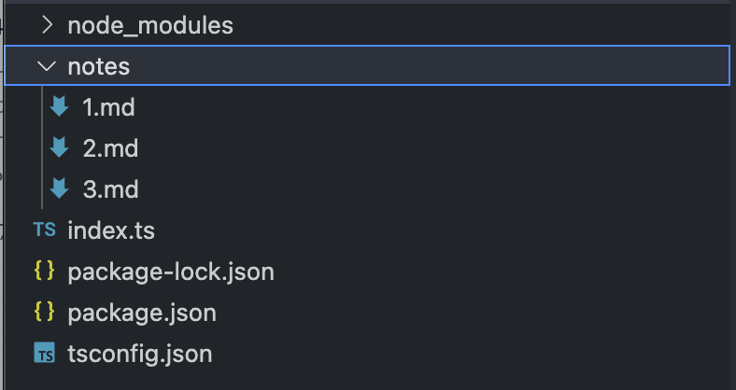Open the 1.md file
The image size is (736, 390).
(109, 108)
